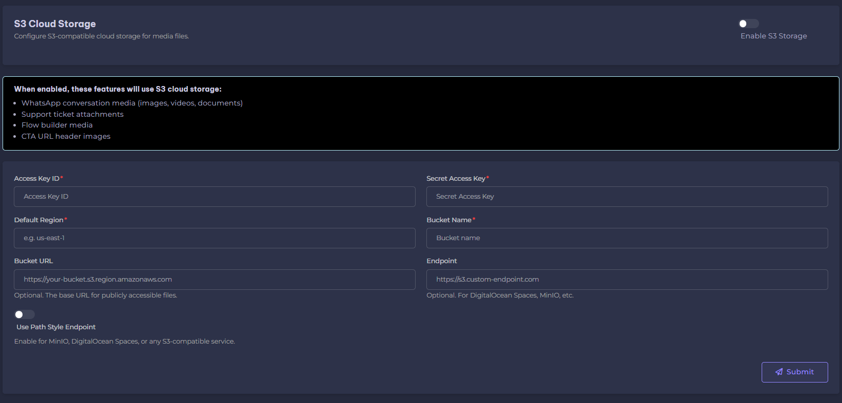Image resolution: width=842 pixels, height=403 pixels.
Task: Click the Bucket Name input field
Action: pyautogui.click(x=627, y=238)
